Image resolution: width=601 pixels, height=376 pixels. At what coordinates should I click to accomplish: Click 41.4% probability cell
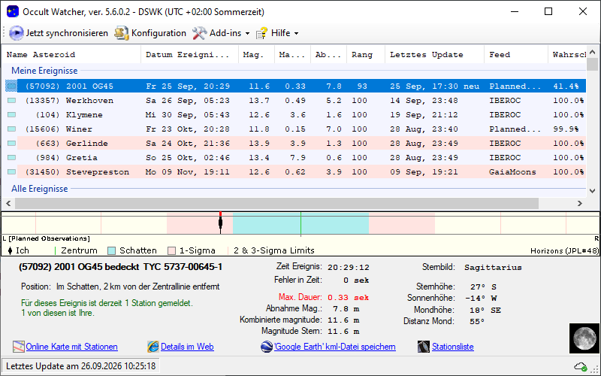(x=566, y=86)
